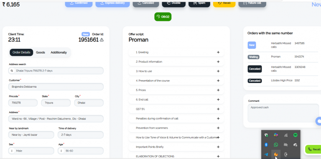The width and height of the screenshot is (321, 159).
Task: Click the 08:02 timer badge
Action: (x=163, y=17)
